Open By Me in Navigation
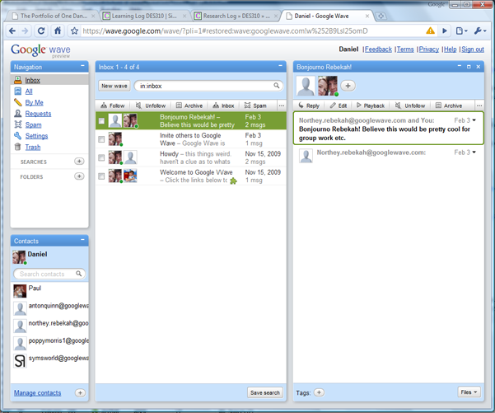 click(x=34, y=102)
